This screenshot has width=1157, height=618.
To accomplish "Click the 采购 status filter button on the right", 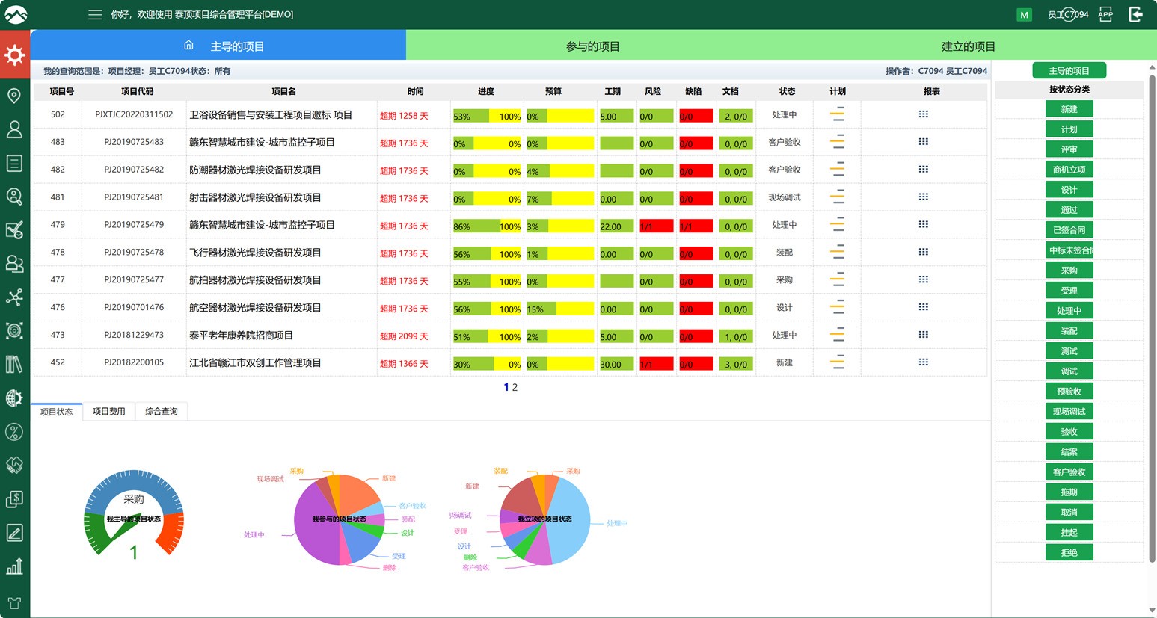I will pos(1069,270).
